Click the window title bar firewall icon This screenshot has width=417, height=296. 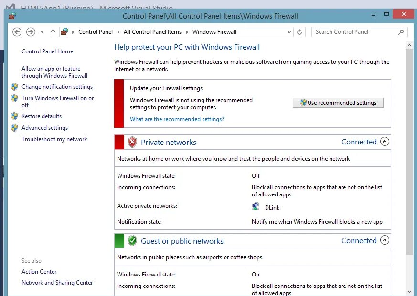tap(12, 16)
